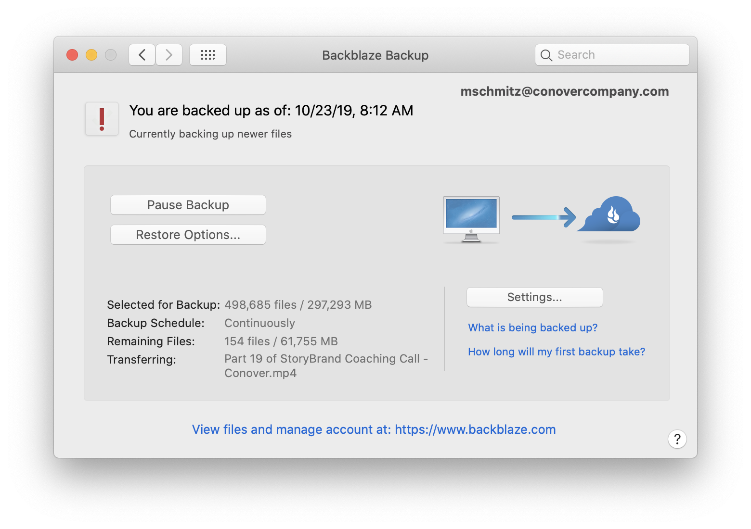Click the iMac computer icon

471,219
